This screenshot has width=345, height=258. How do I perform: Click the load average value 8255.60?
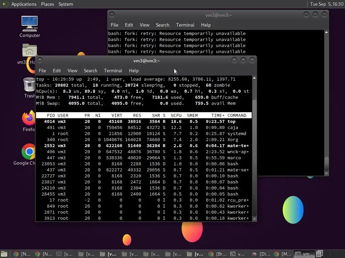coord(178,79)
